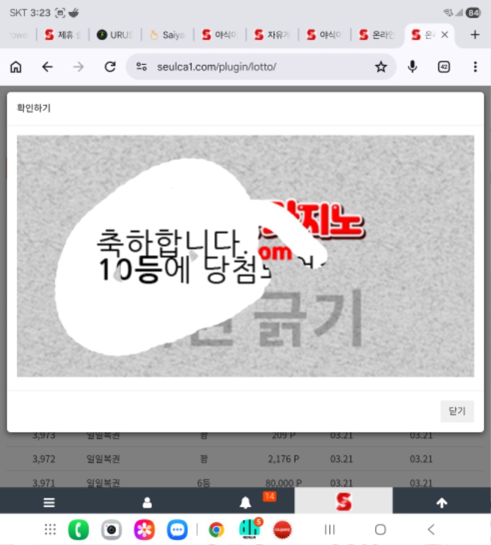Open the Chrome three-dot menu

(474, 68)
